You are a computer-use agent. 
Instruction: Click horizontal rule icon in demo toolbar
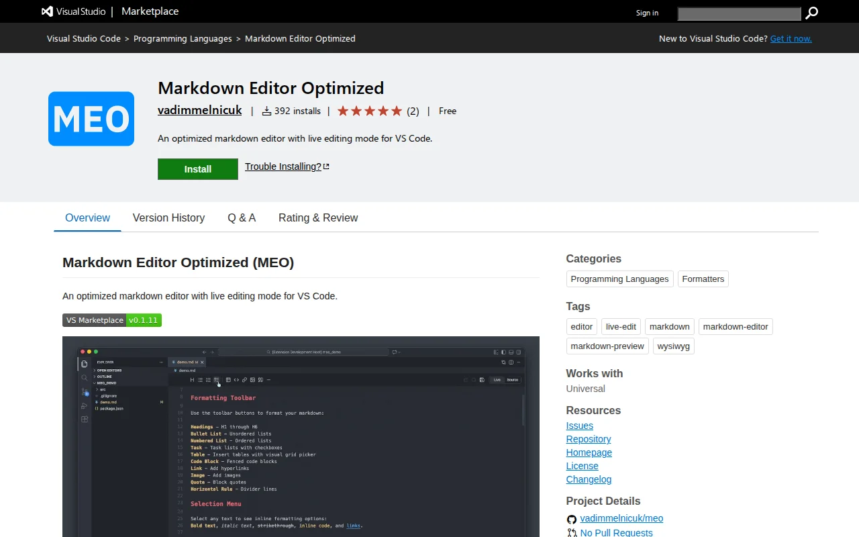tap(268, 380)
